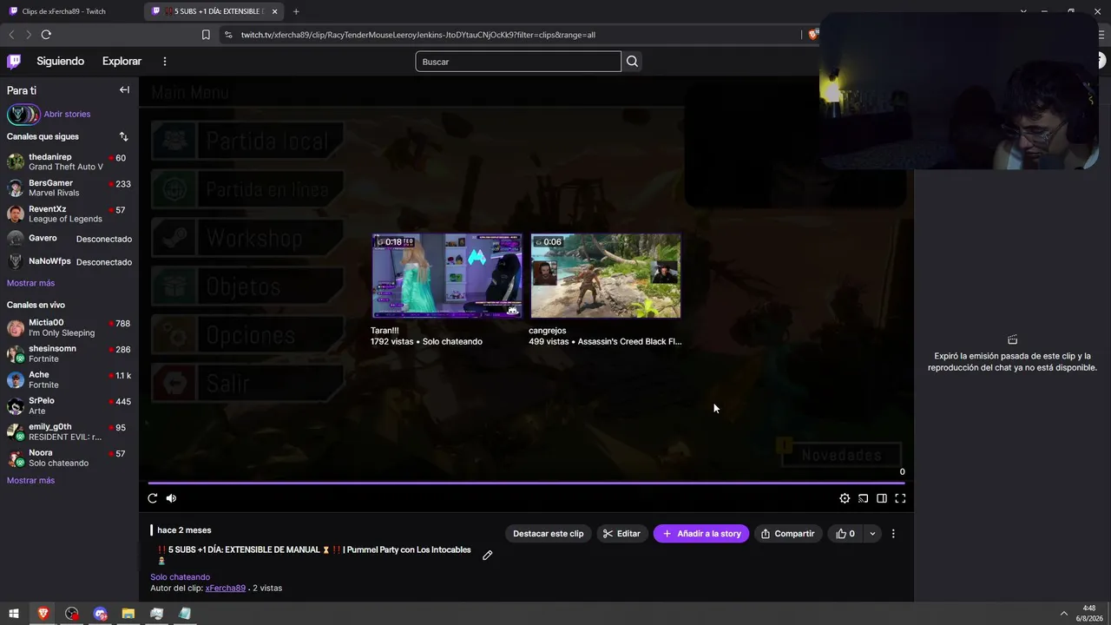Open BersGamer channel in sidebar

(x=69, y=187)
